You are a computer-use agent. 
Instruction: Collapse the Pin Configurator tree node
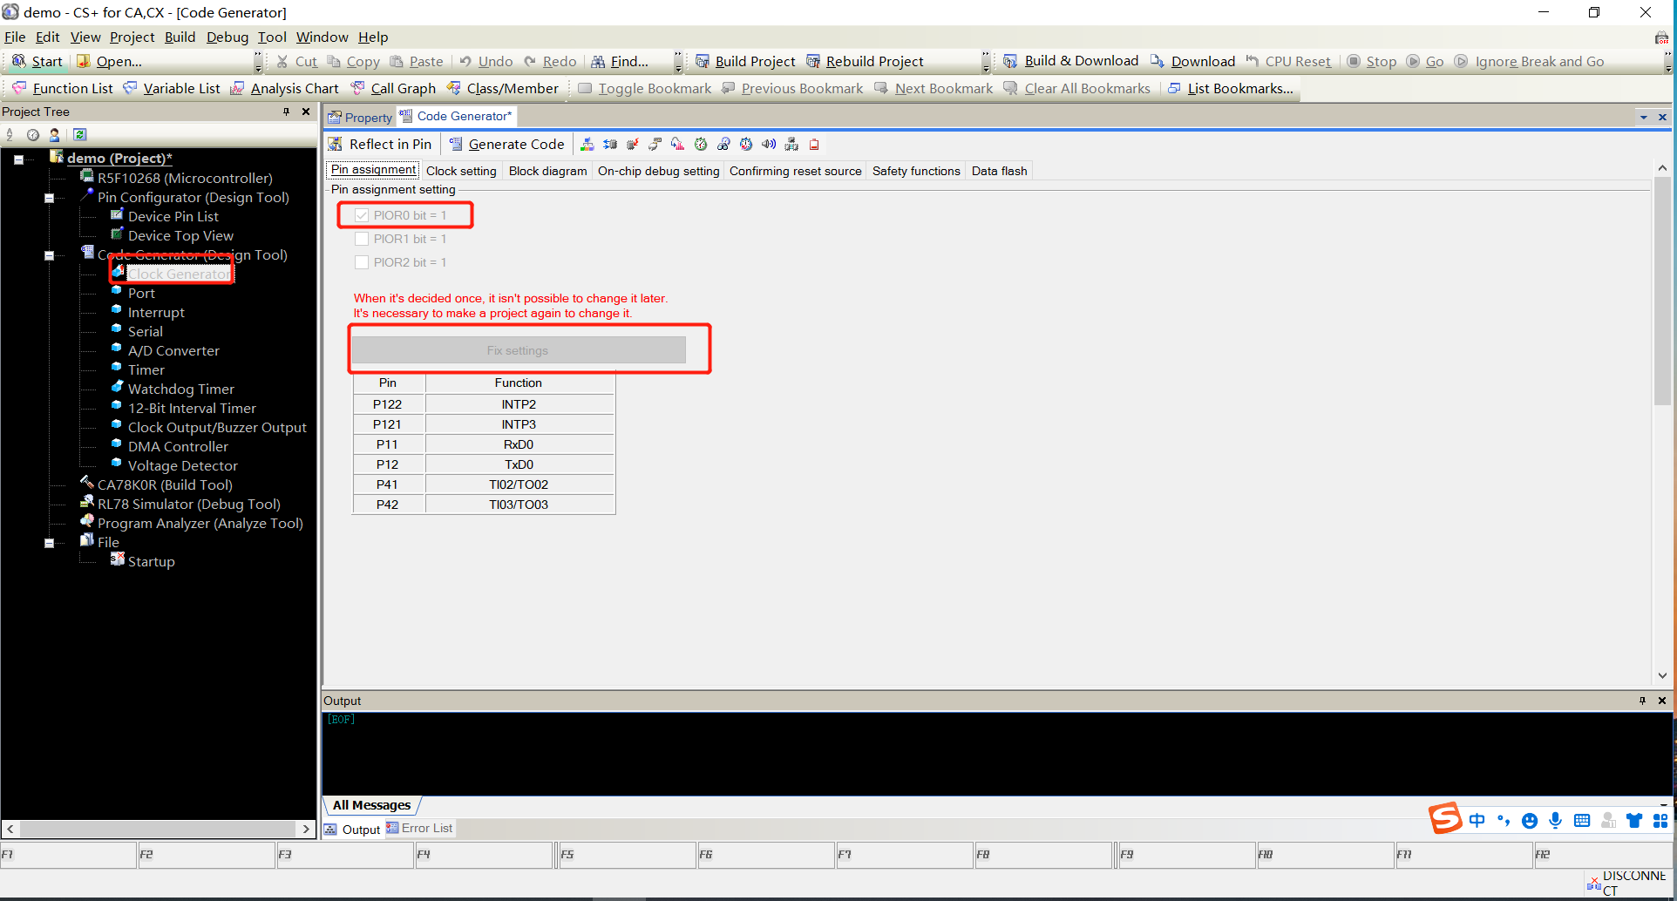[50, 198]
